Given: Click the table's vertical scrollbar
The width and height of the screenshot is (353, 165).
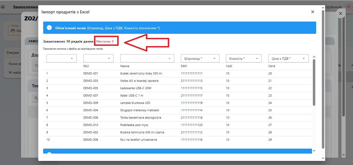Looking at the screenshot, I should (x=314, y=82).
